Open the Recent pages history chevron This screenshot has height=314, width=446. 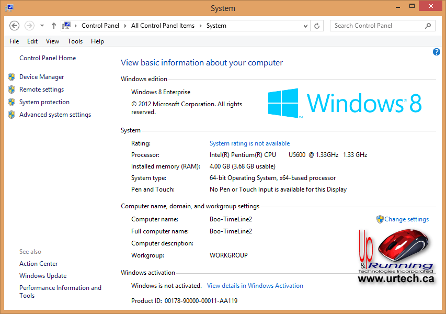(41, 25)
